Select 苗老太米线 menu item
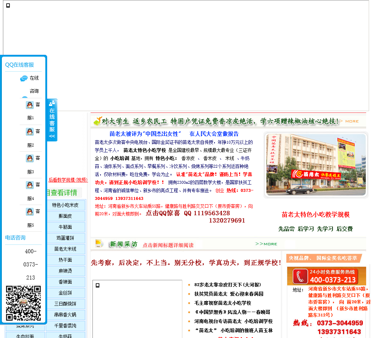Image resolution: width=372 pixels, height=338 pixels. 65,249
